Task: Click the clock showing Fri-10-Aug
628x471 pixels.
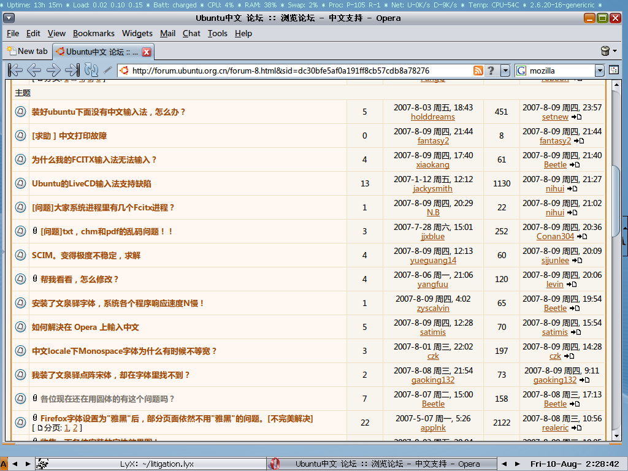Action: [575, 464]
